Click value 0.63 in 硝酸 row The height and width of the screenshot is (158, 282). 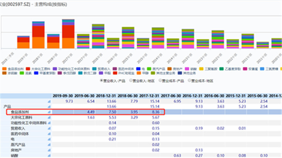(x=177, y=156)
